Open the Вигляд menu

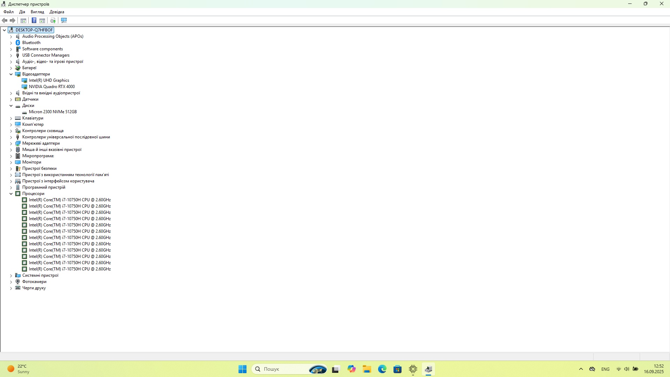coord(37,12)
